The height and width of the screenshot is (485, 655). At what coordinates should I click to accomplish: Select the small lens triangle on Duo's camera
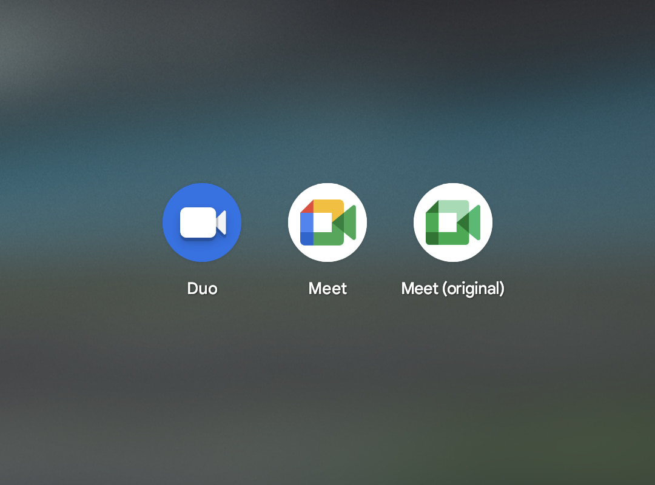222,222
